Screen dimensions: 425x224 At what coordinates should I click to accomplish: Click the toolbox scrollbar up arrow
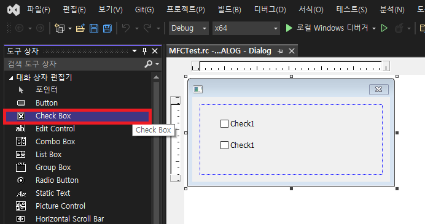(156, 77)
